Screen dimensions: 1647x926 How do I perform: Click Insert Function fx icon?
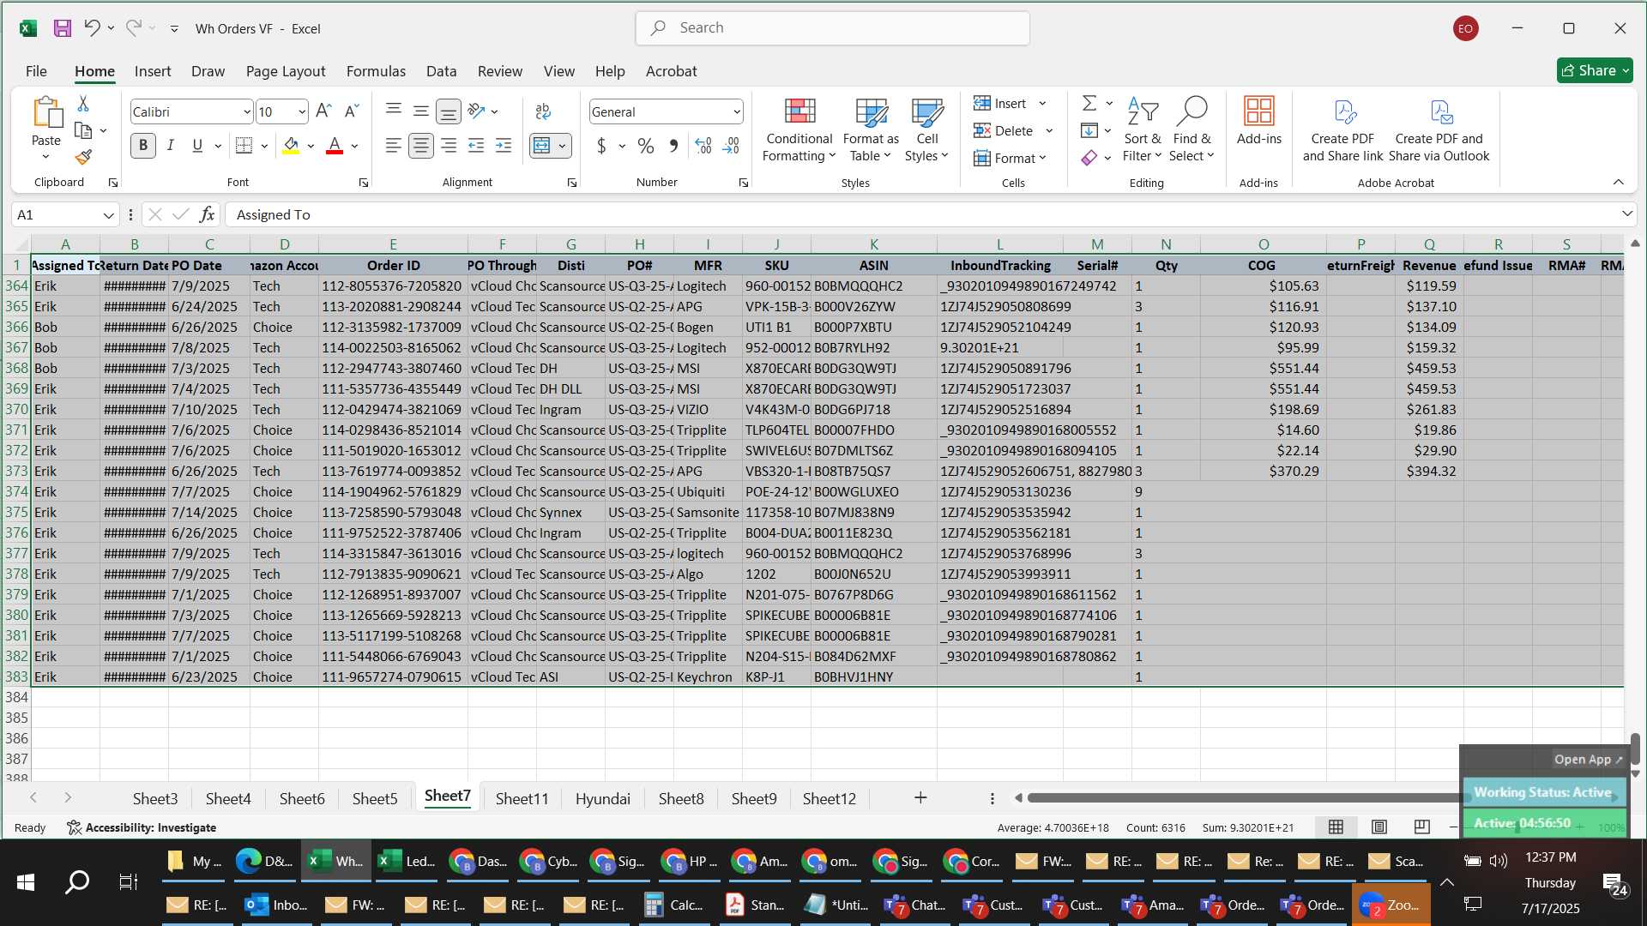coord(207,214)
